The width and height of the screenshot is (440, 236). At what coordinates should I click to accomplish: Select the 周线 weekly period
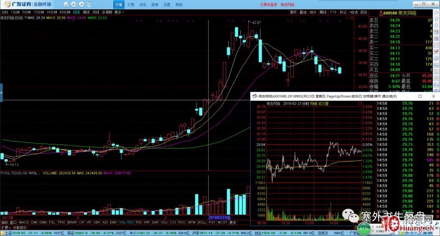coord(86,12)
